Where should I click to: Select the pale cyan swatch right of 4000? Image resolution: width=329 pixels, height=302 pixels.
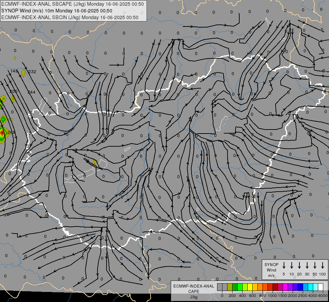(x=315, y=287)
